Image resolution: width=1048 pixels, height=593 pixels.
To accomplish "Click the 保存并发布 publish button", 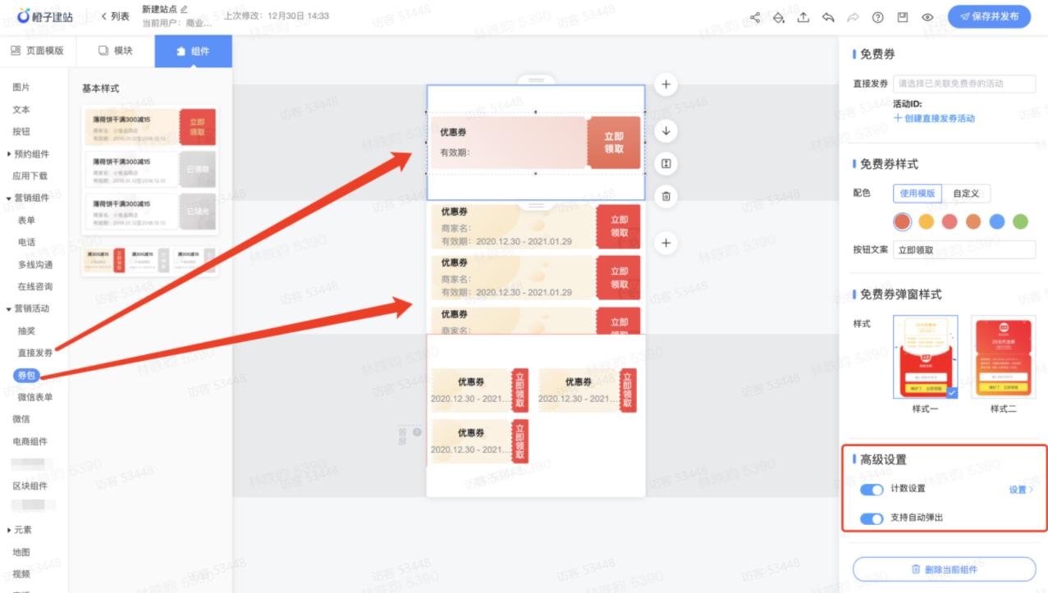I will point(989,16).
